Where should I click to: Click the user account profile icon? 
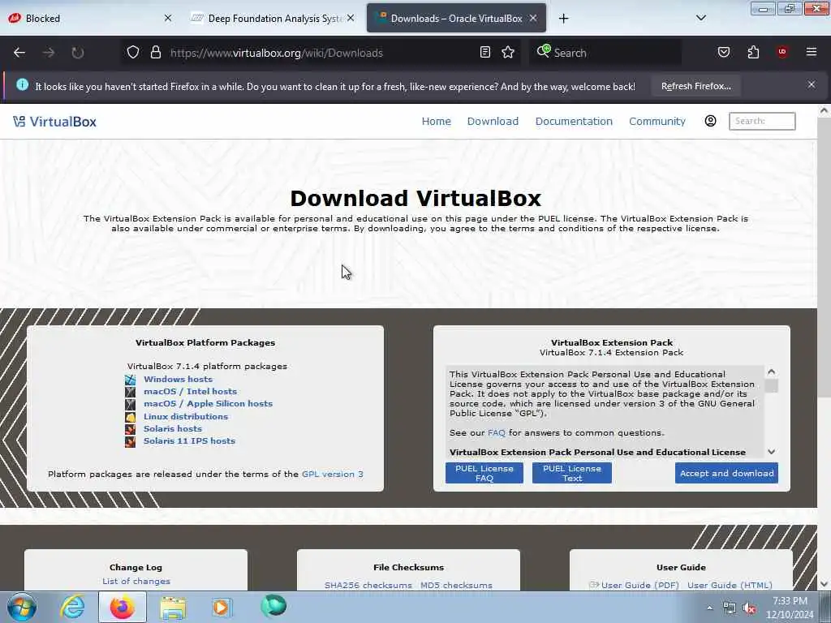click(710, 121)
